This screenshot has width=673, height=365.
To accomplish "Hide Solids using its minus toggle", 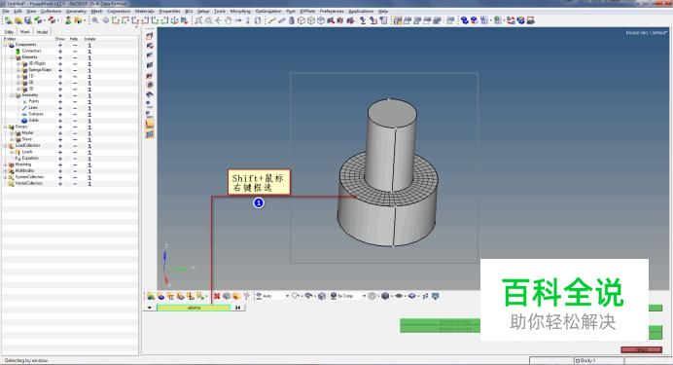I will pyautogui.click(x=75, y=121).
